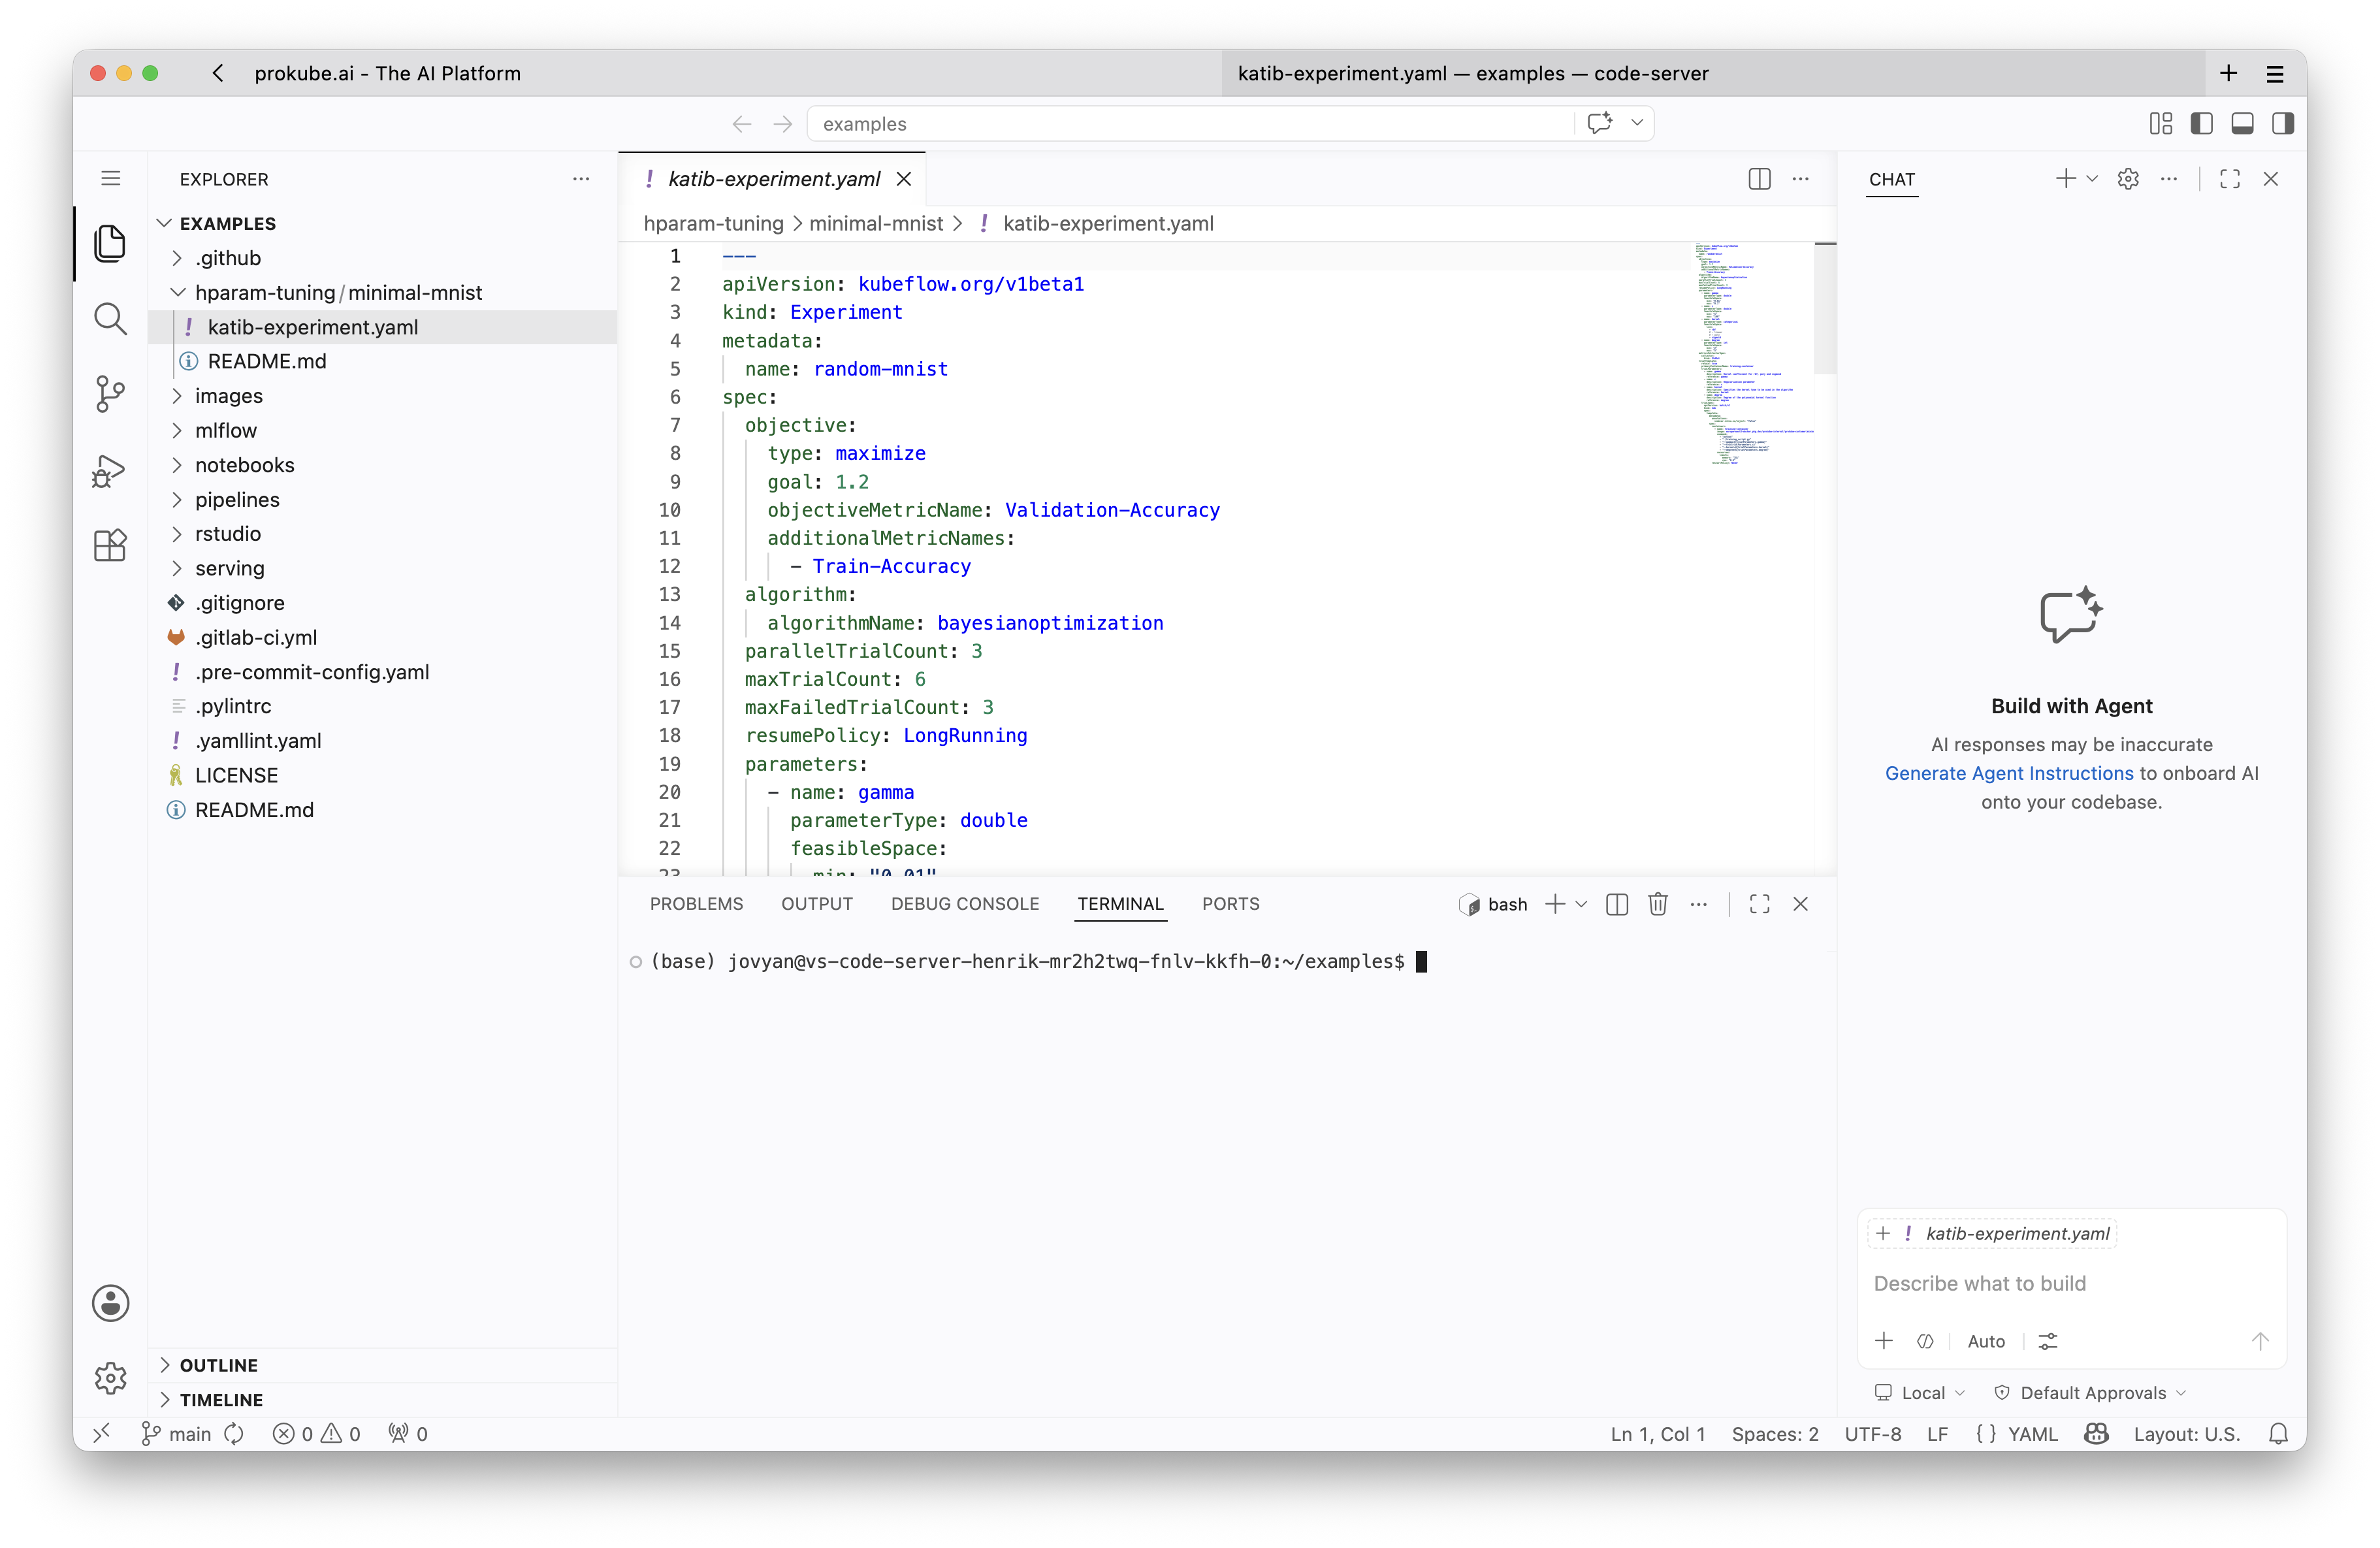The width and height of the screenshot is (2380, 1548).
Task: Open chat settings gear
Action: 2128,179
